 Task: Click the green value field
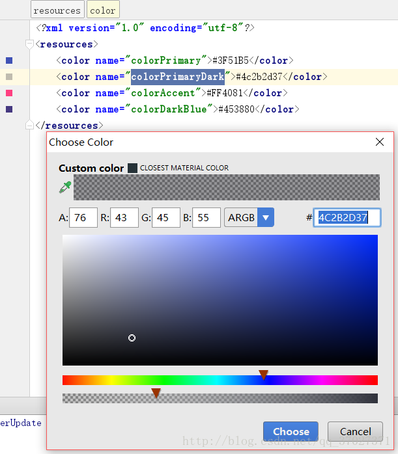coord(166,217)
